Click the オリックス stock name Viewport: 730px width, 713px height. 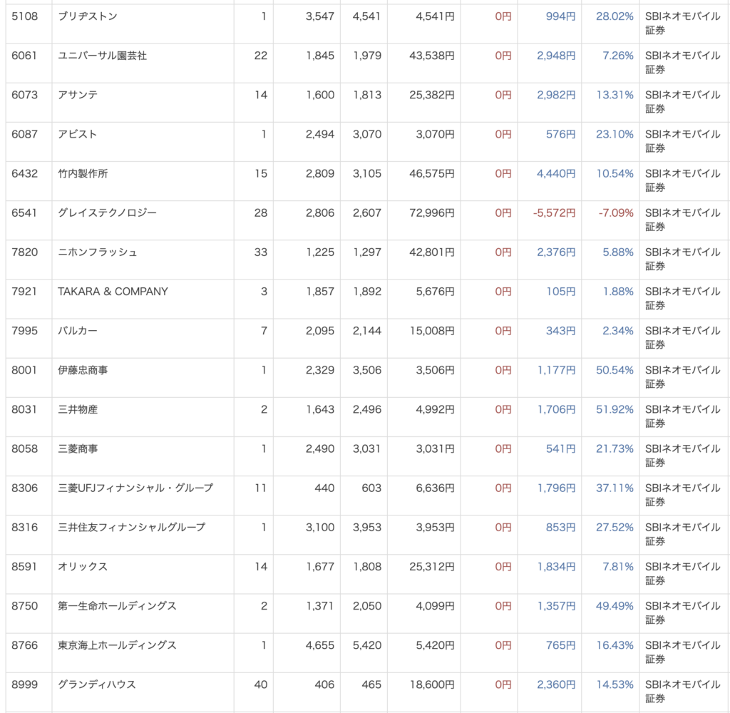coord(83,567)
